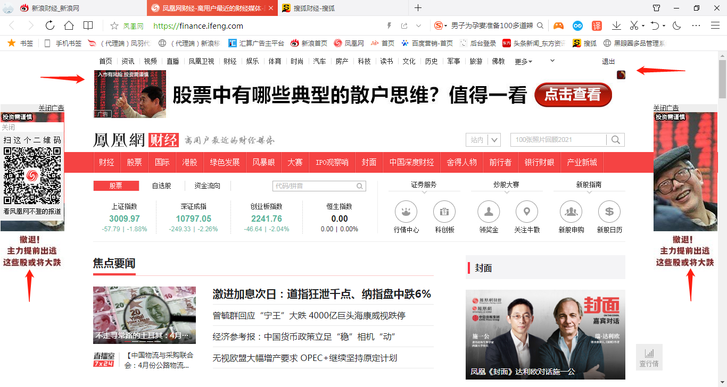Click the search magnifier in browser search box
Screen dimensions: 727x387
tap(540, 26)
